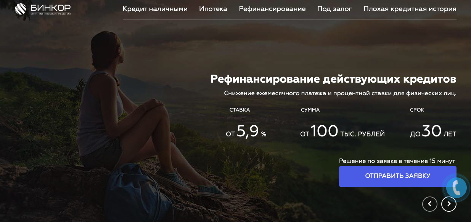The image size is (471, 222).
Task: Click the Отправить заявку button
Action: [398, 176]
